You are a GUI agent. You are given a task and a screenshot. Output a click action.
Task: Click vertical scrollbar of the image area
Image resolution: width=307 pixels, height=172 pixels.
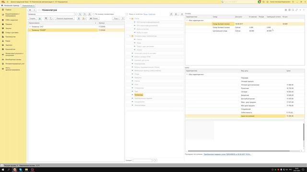pos(304,132)
